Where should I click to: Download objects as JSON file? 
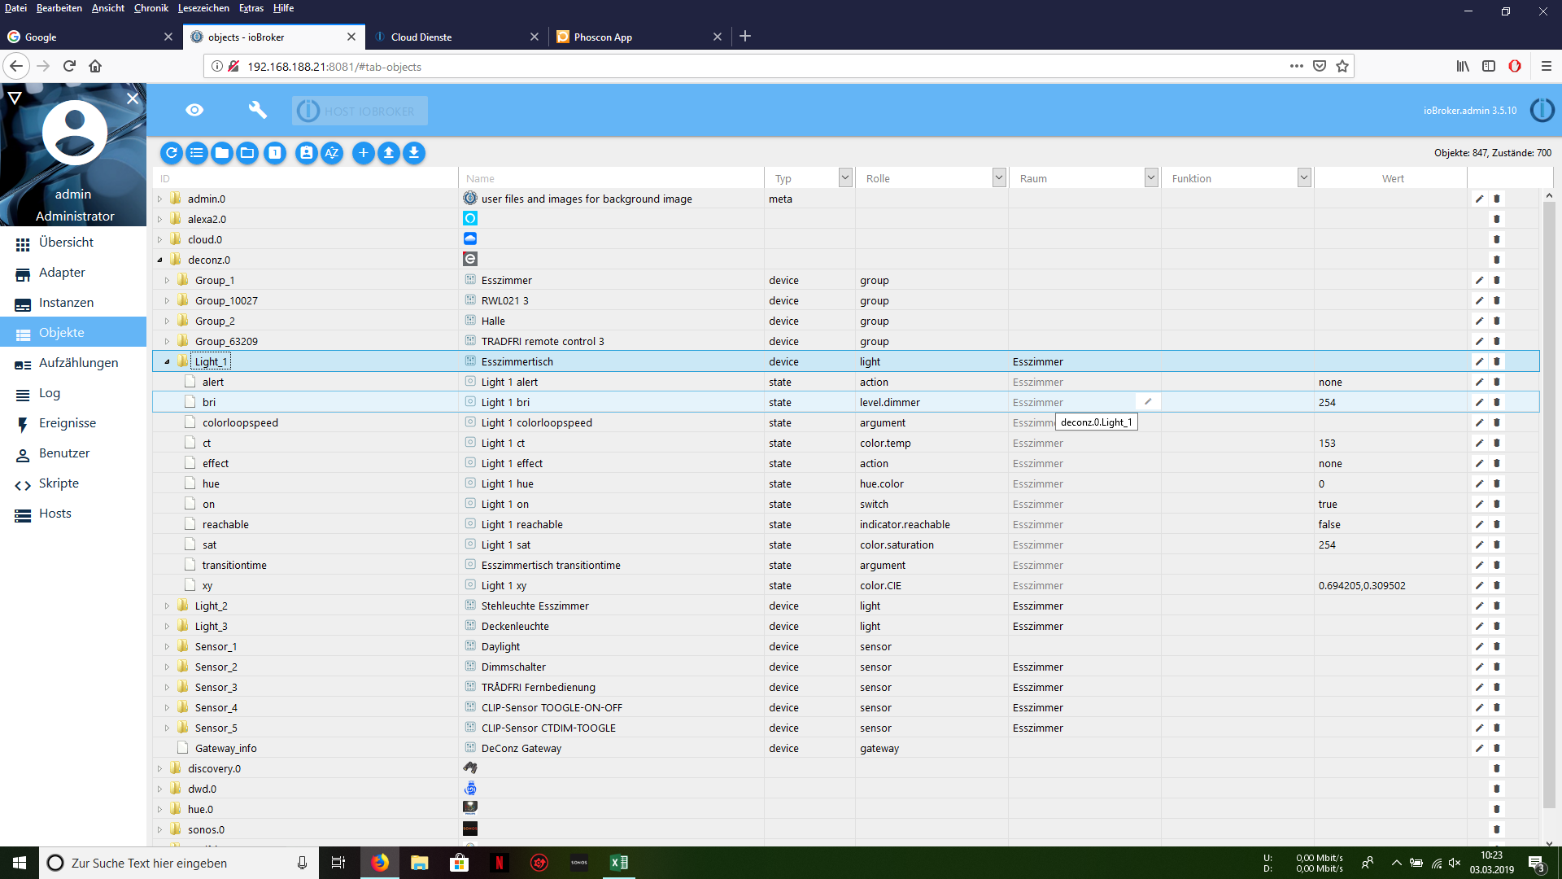tap(414, 153)
